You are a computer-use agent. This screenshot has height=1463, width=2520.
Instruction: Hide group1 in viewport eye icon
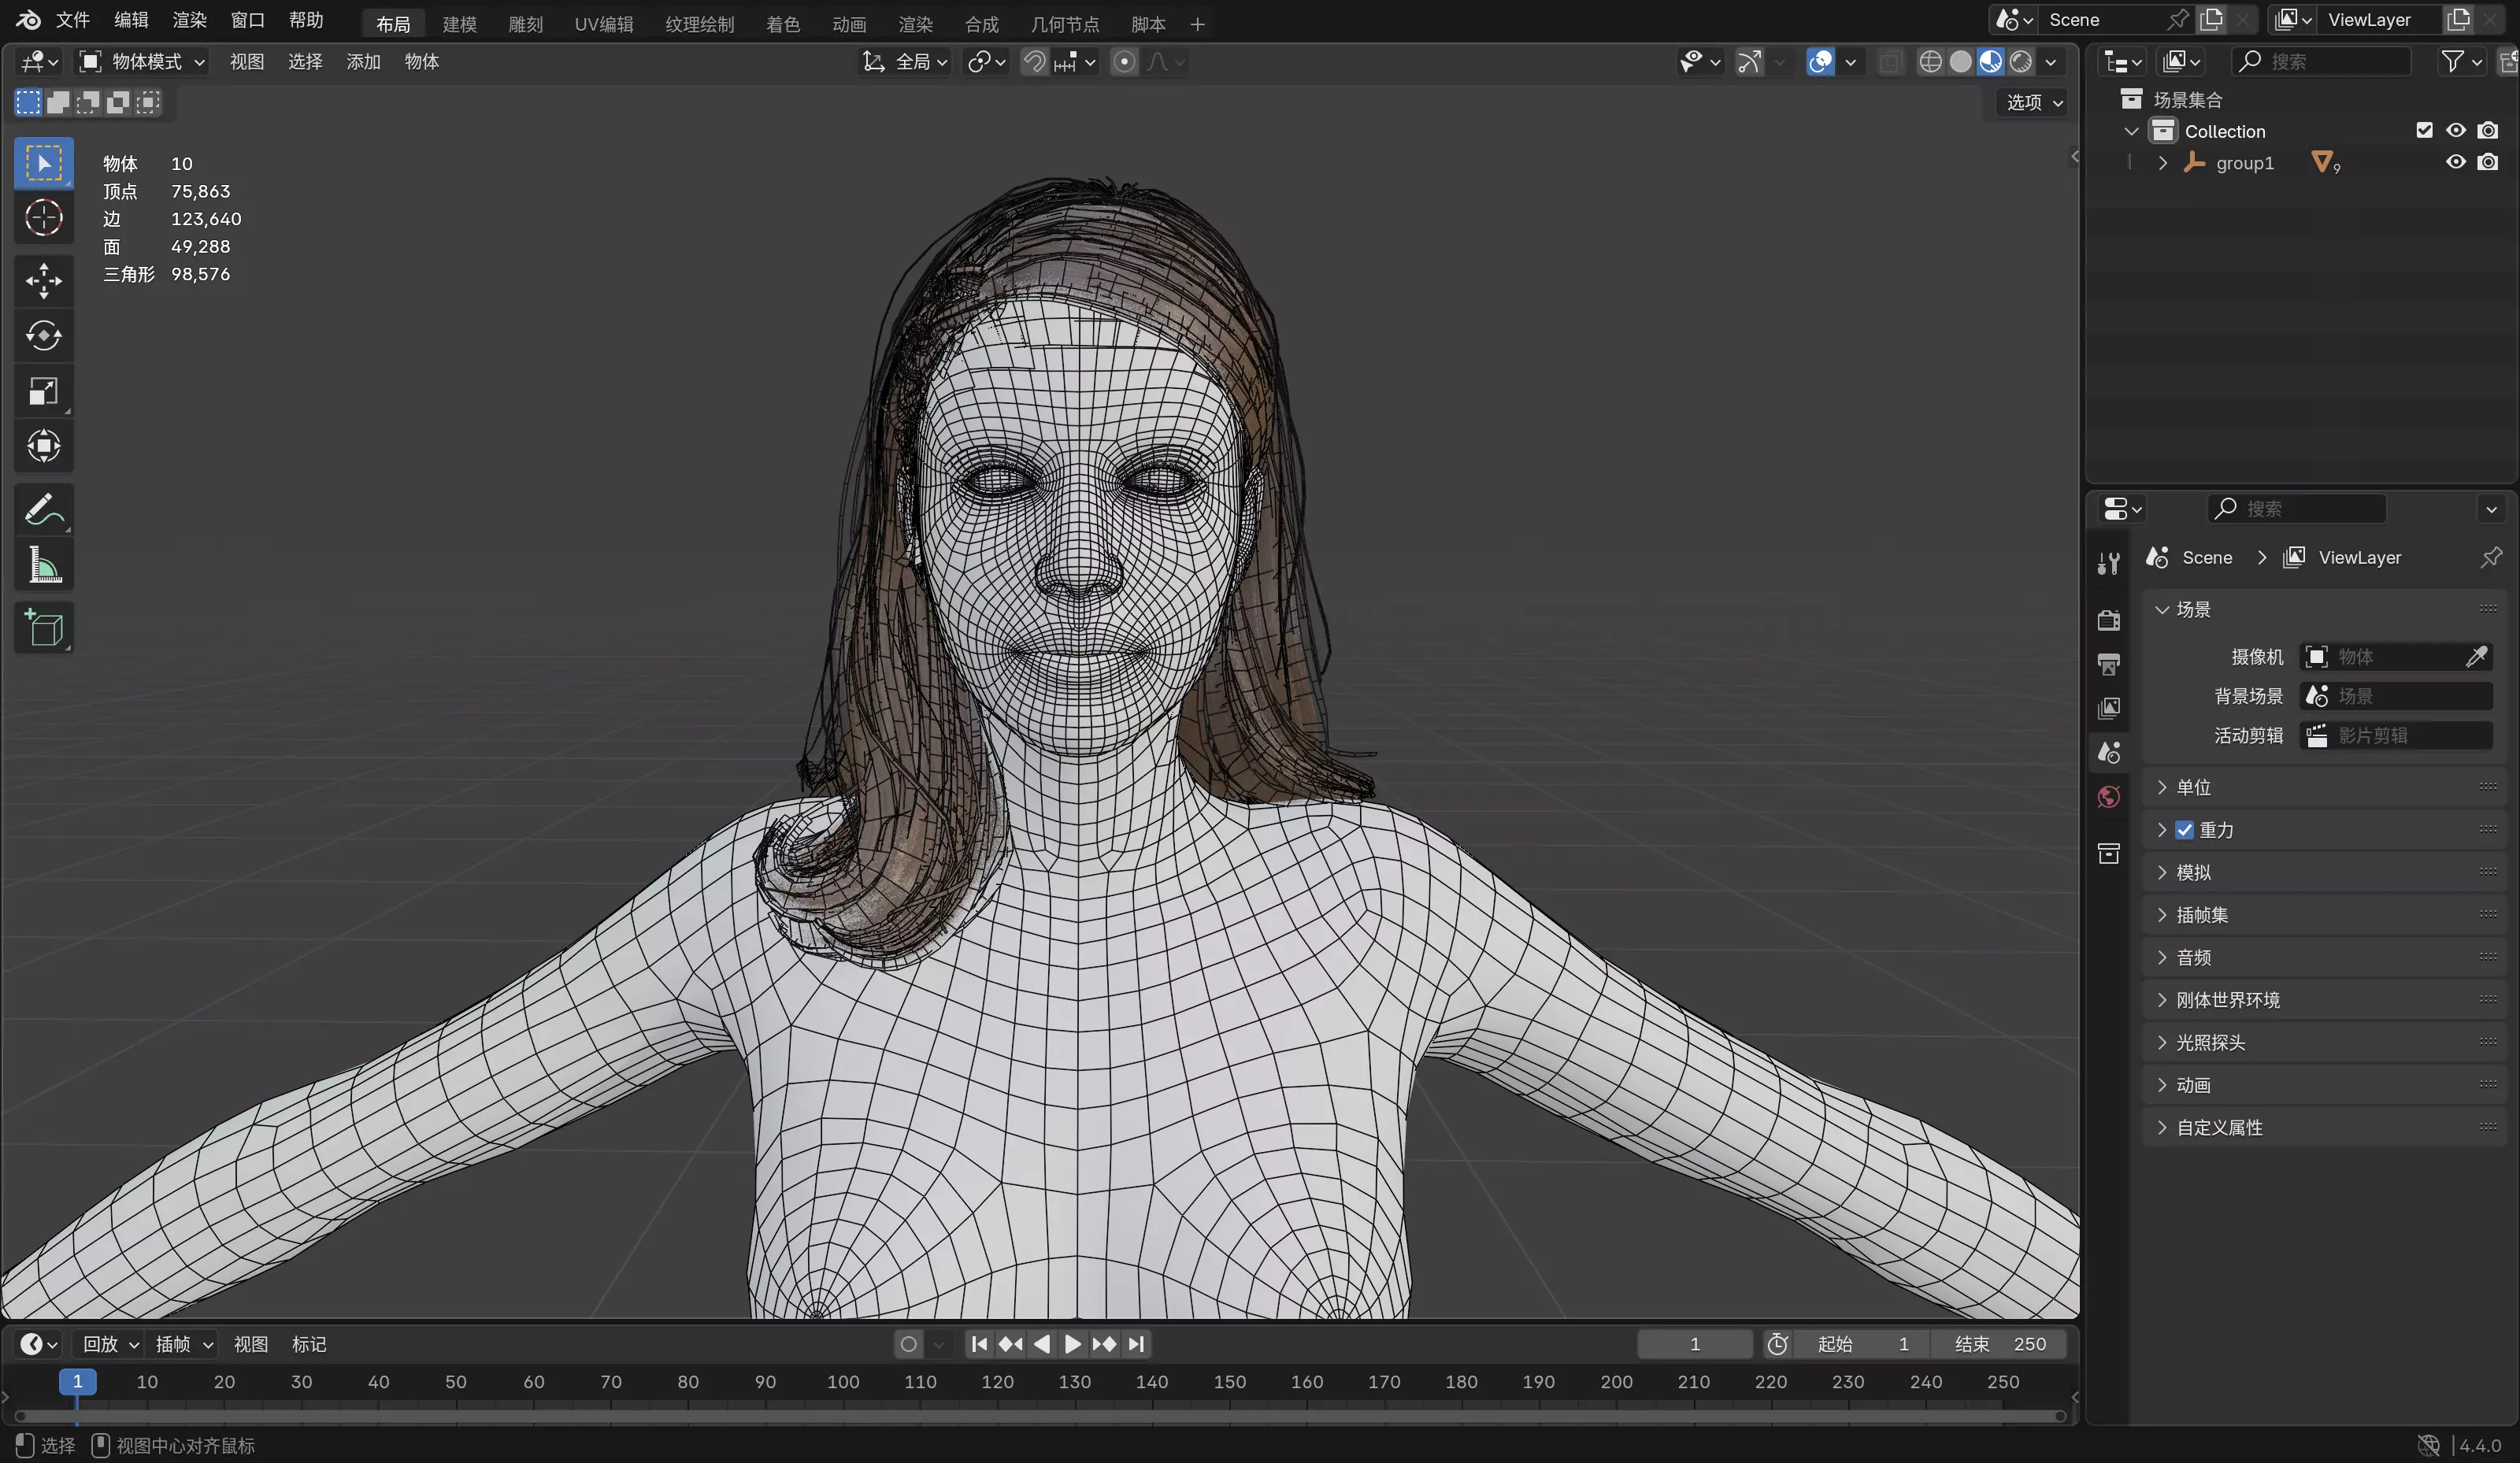2455,162
